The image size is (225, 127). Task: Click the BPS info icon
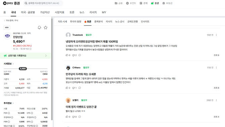[32, 122]
